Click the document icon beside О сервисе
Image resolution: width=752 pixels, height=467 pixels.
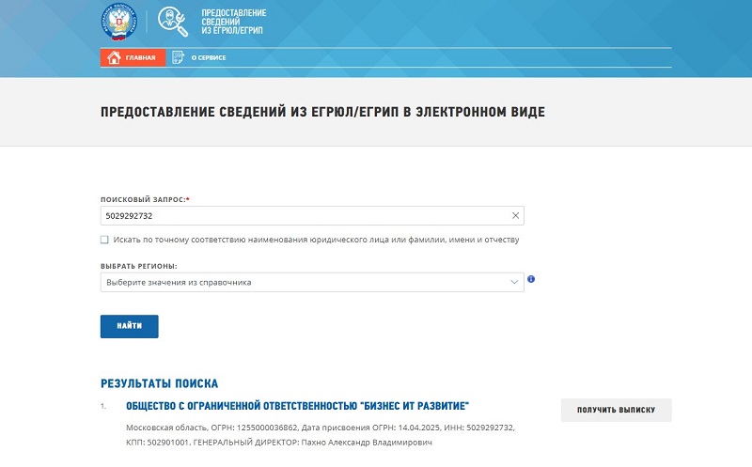178,57
